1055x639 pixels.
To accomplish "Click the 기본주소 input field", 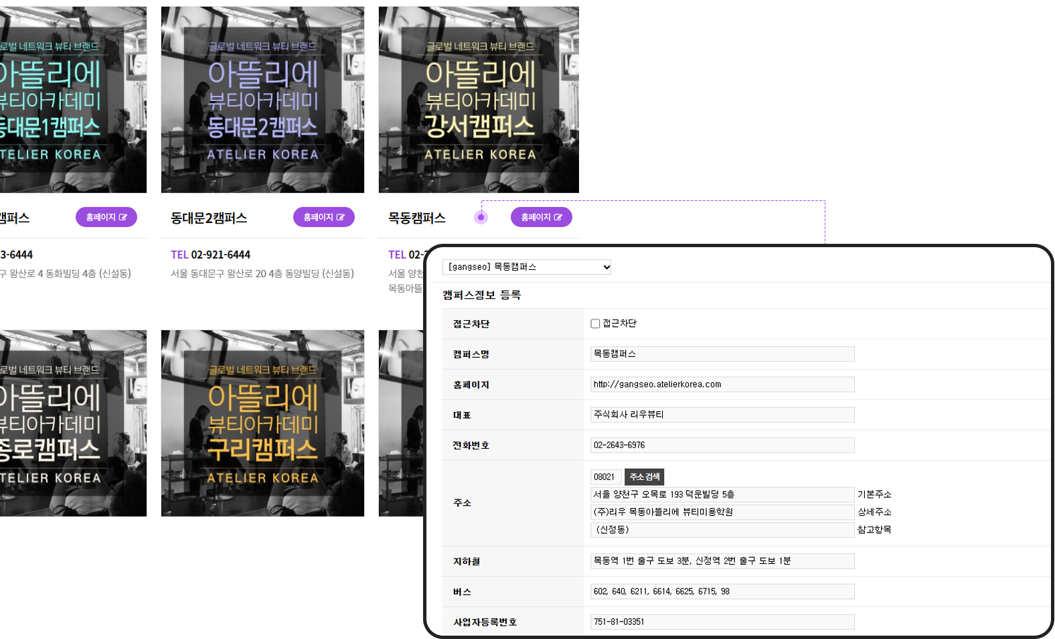I will (722, 494).
